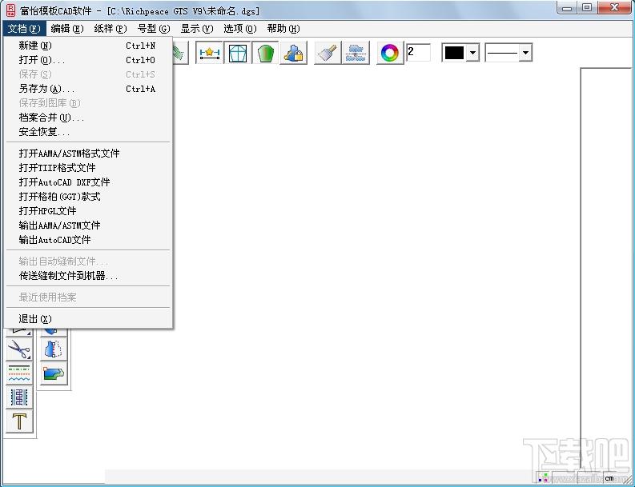The width and height of the screenshot is (635, 487).
Task: Open the 选项(O) menu
Action: click(240, 29)
